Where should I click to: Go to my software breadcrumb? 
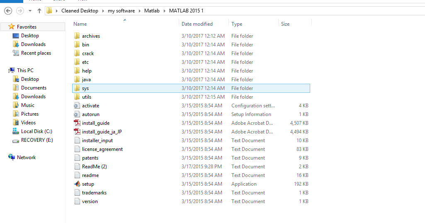[x=121, y=11]
